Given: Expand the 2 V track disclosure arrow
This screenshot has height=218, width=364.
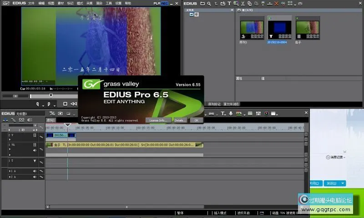Looking at the screenshot, I should coord(10,140).
